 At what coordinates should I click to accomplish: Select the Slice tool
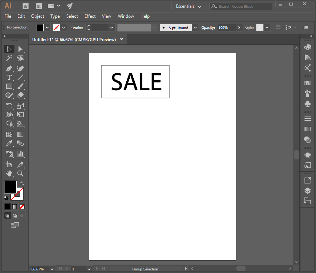click(x=20, y=165)
